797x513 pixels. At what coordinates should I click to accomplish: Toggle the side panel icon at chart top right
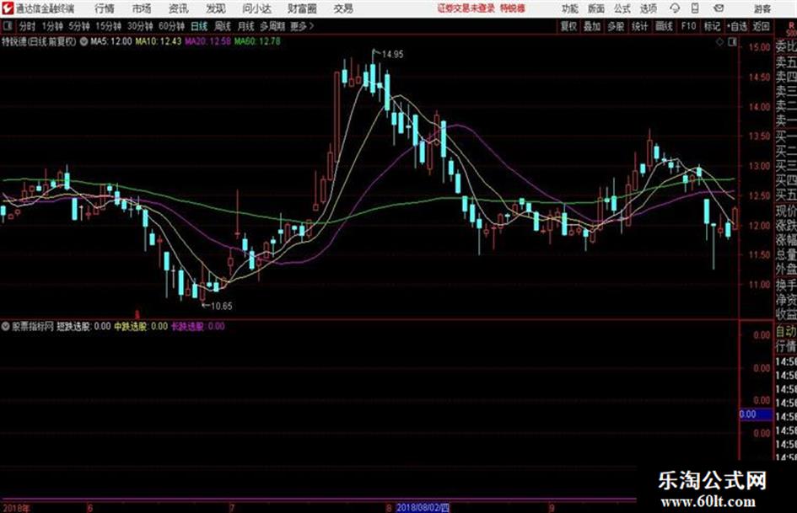732,42
